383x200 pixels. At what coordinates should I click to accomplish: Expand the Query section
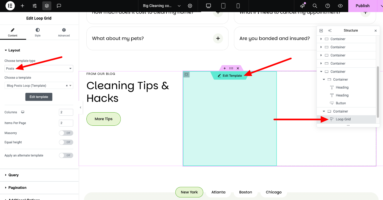tap(39, 175)
